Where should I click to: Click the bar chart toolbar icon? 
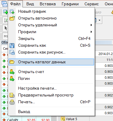click(6, 20)
